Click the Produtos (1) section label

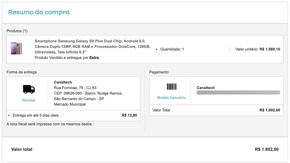pyautogui.click(x=17, y=31)
